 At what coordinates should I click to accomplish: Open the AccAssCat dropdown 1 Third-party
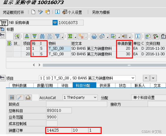[x=80, y=97]
